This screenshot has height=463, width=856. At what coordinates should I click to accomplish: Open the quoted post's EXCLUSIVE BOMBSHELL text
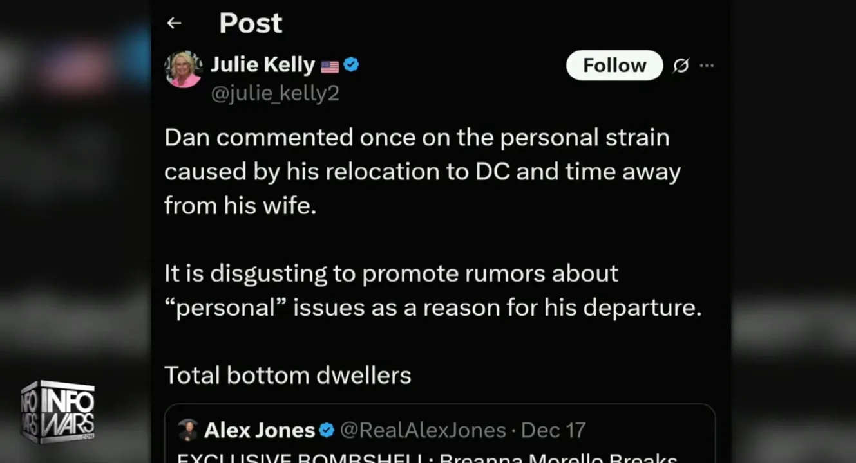coord(426,457)
